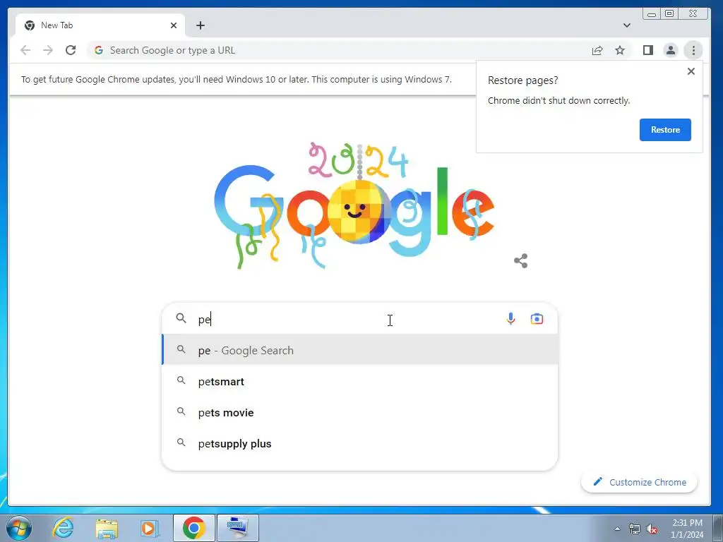The width and height of the screenshot is (723, 542).
Task: Bookmark this tab with star icon
Action: point(620,50)
